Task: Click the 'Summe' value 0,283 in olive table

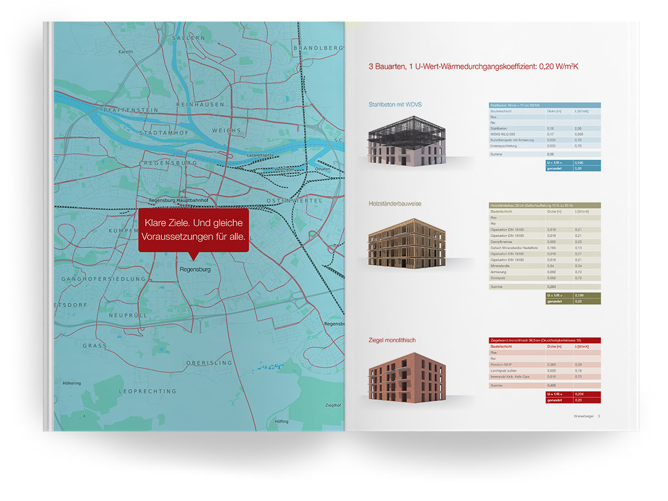Action: pyautogui.click(x=553, y=286)
